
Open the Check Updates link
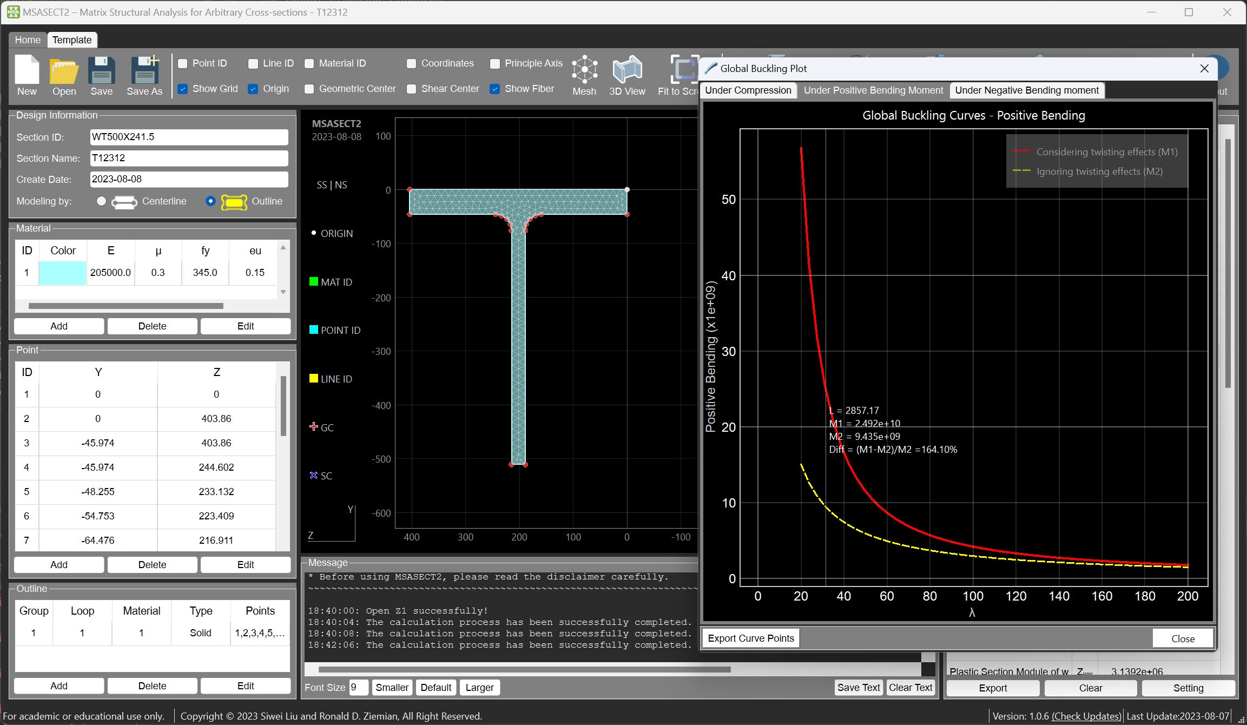point(1086,716)
